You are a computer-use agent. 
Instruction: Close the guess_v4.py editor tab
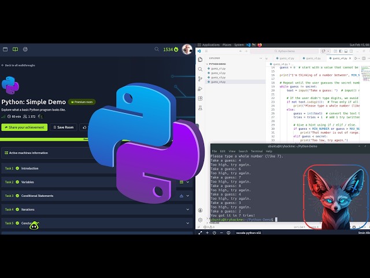pos(350,58)
